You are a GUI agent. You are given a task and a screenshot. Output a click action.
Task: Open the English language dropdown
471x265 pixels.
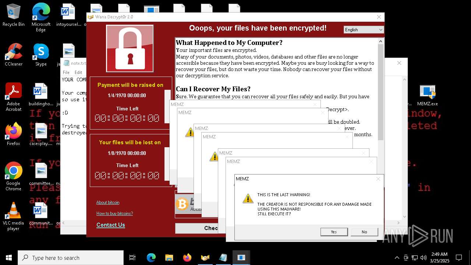click(364, 30)
